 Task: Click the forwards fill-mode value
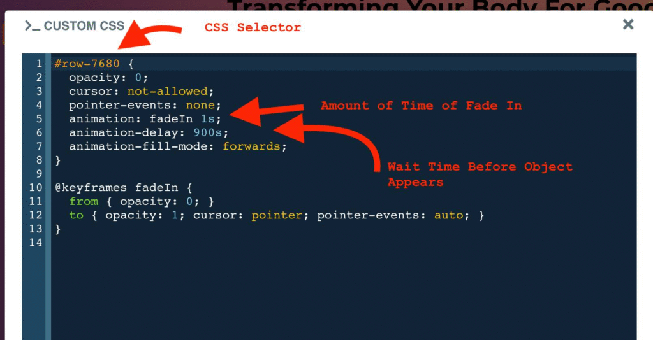tap(251, 146)
